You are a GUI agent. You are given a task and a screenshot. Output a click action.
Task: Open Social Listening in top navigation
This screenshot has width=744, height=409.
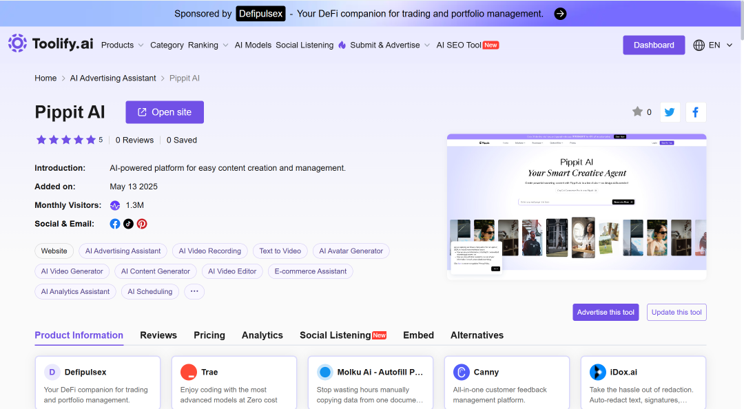(x=304, y=45)
